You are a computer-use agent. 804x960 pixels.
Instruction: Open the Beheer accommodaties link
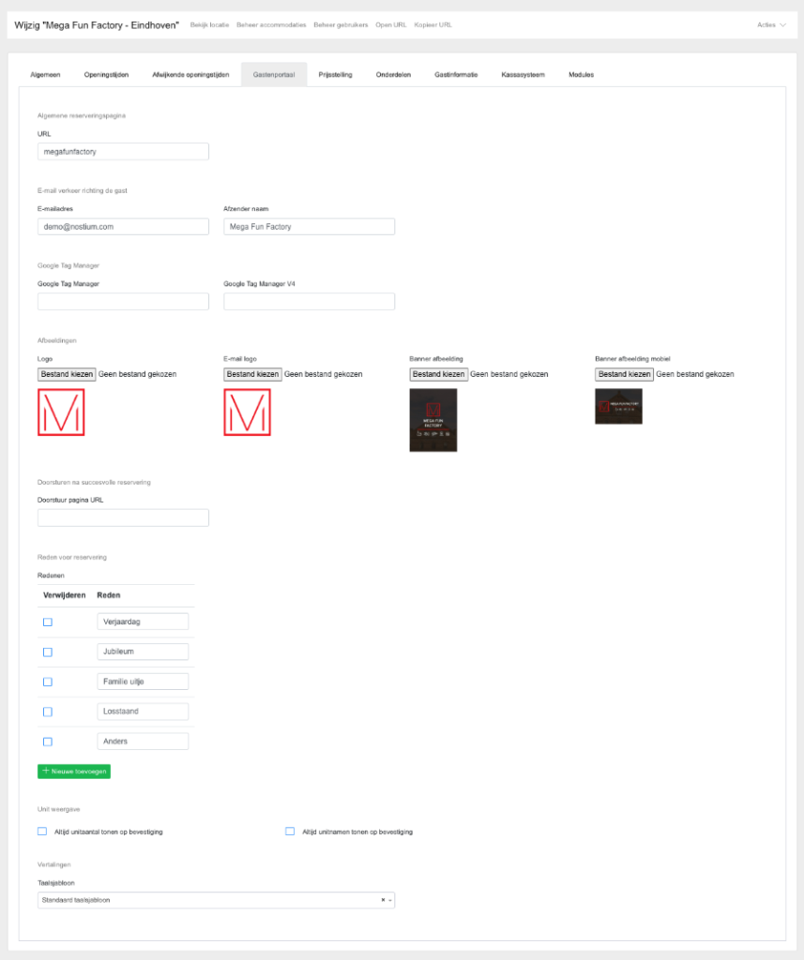pos(271,24)
